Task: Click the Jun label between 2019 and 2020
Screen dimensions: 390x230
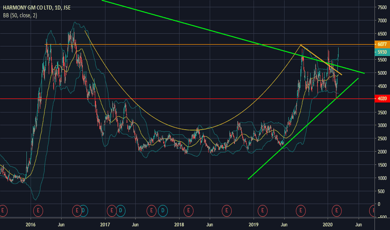Action: click(284, 225)
